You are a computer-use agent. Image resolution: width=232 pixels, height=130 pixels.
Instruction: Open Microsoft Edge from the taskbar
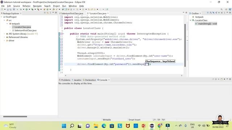(104, 126)
